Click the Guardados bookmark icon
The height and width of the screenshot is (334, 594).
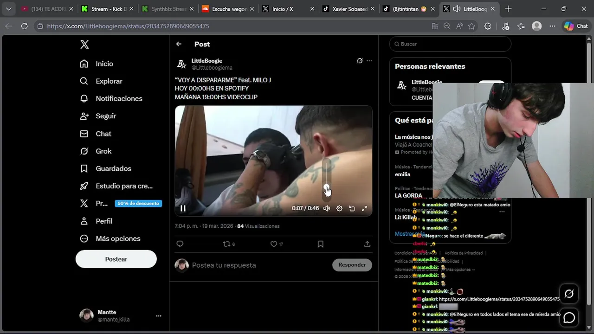pos(84,168)
